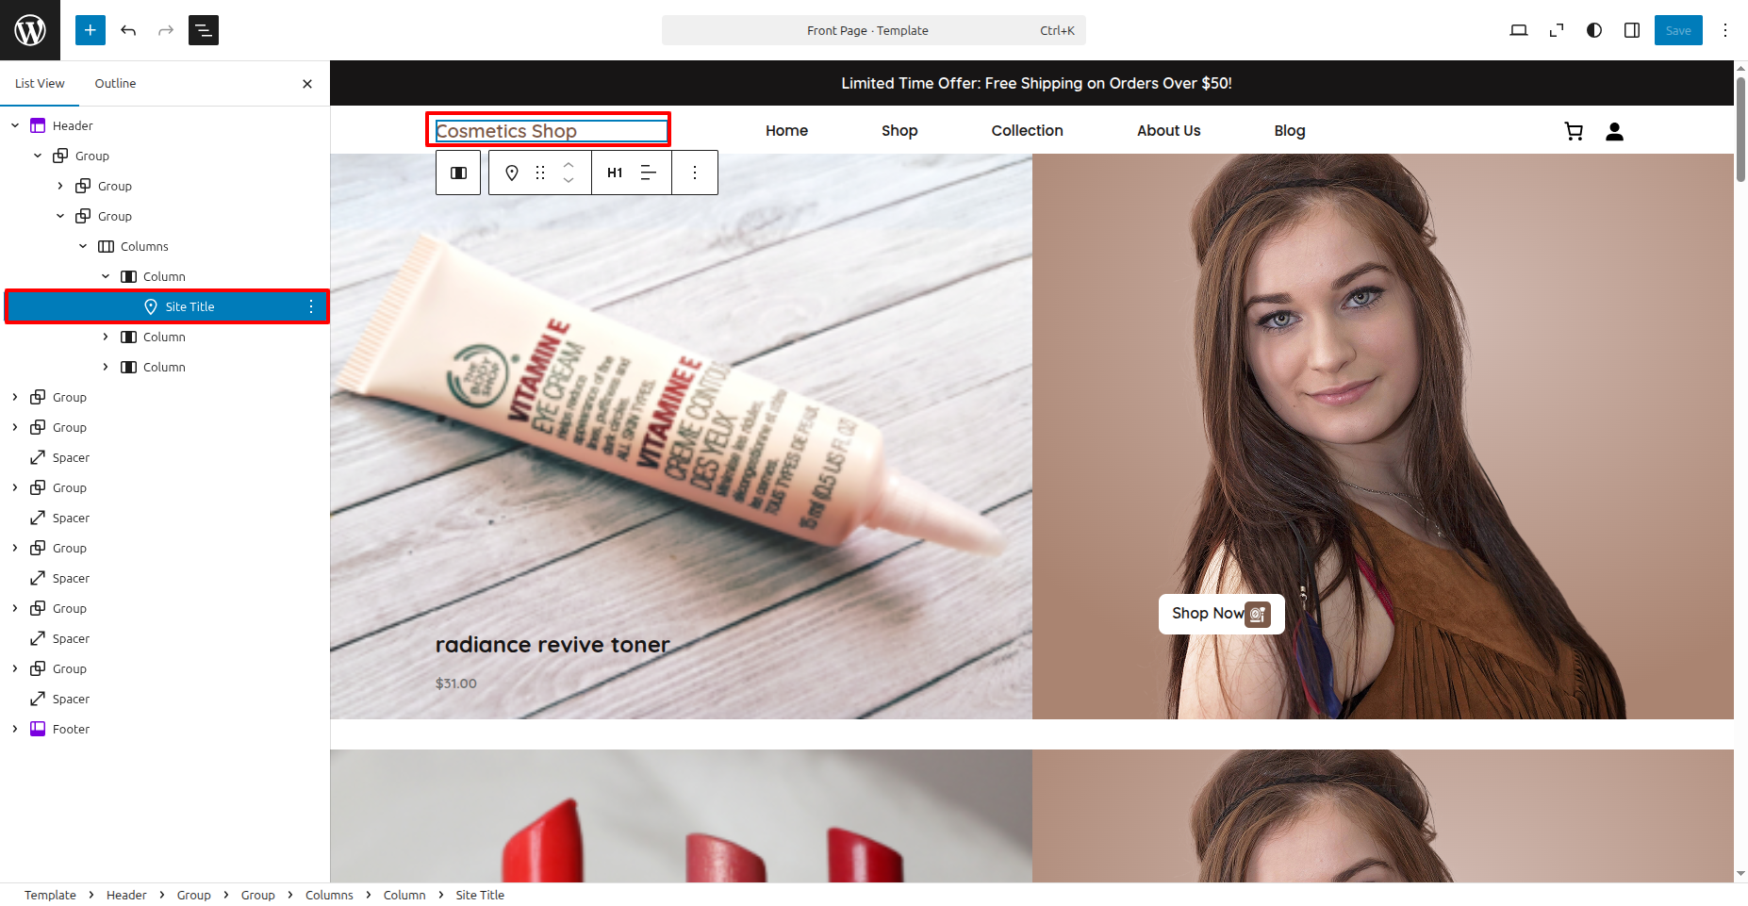
Task: Toggle the style book contrast icon
Action: coord(1593,30)
